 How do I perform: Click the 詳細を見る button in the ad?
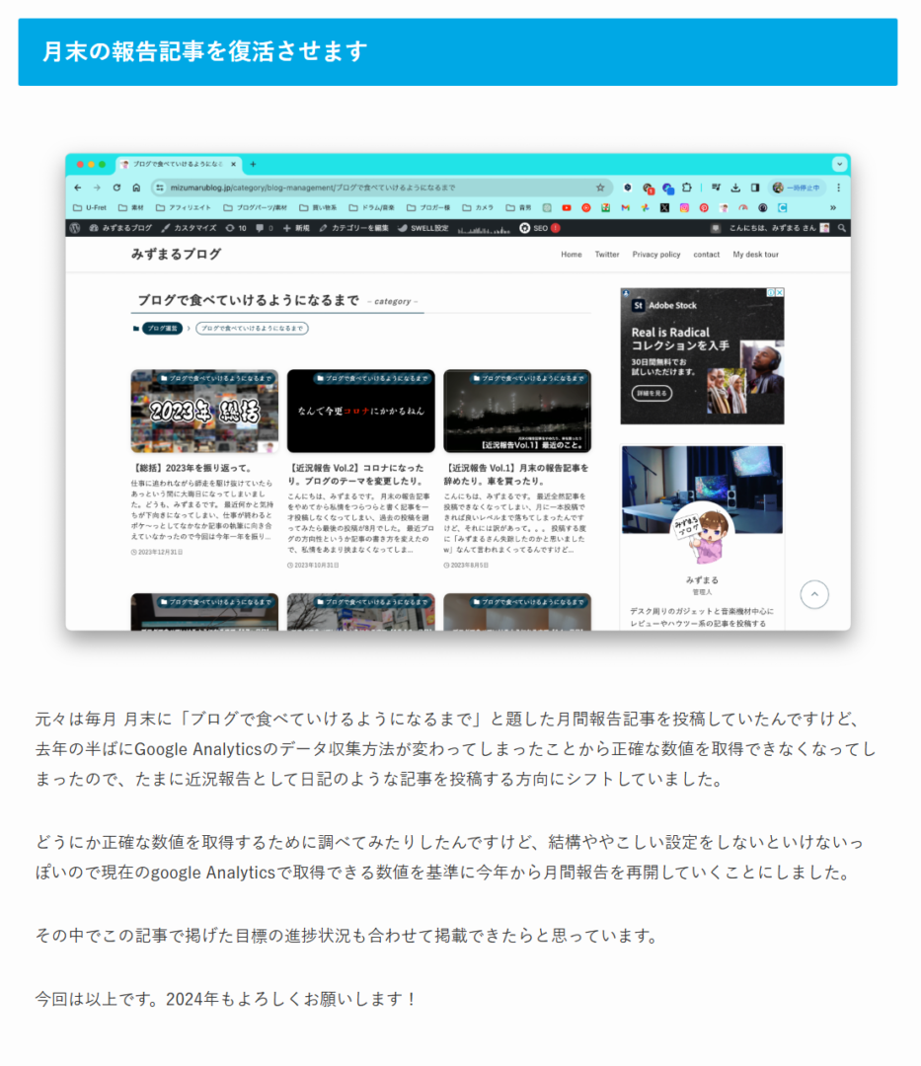[652, 393]
